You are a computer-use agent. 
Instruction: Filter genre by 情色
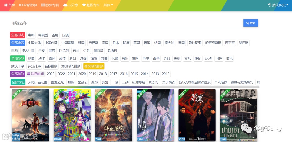pos(229,58)
